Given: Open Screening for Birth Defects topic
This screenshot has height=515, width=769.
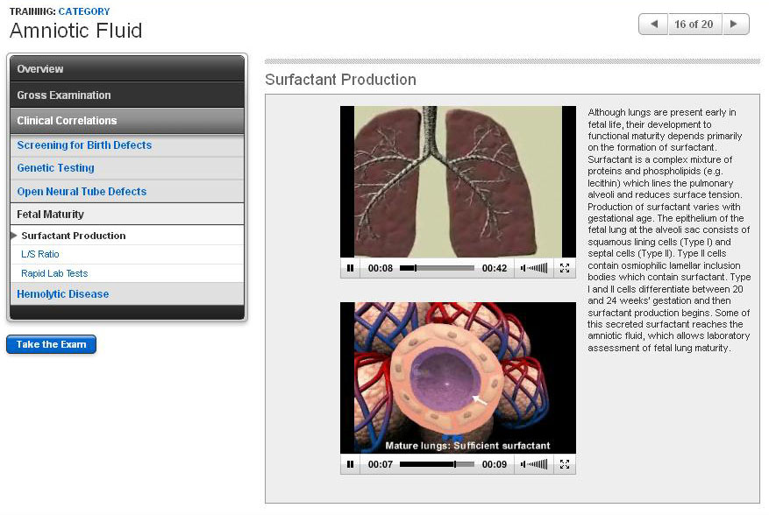Looking at the screenshot, I should click(84, 145).
